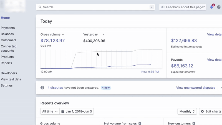Click the current data point on the chart

point(150,65)
